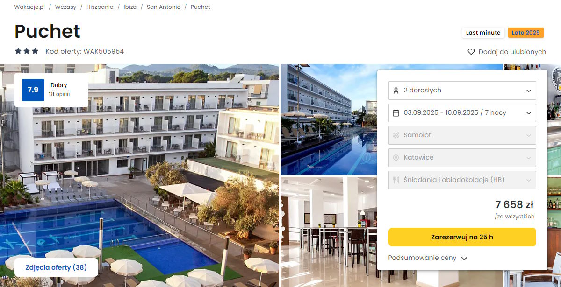Screen dimensions: 561x287
Task: Go to Hiszpania breadcrumb link
Action: point(100,7)
